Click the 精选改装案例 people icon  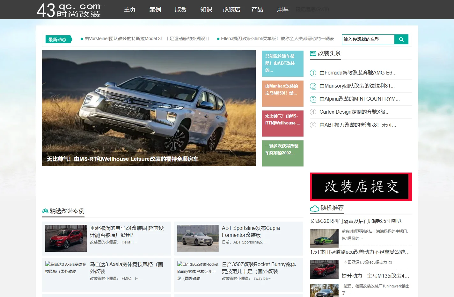pos(45,211)
